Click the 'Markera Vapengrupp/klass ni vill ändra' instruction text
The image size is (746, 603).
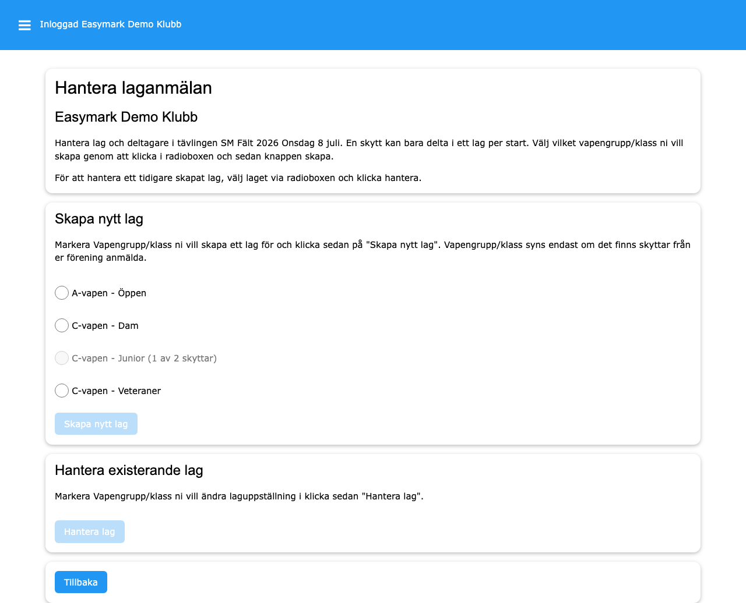(x=239, y=496)
